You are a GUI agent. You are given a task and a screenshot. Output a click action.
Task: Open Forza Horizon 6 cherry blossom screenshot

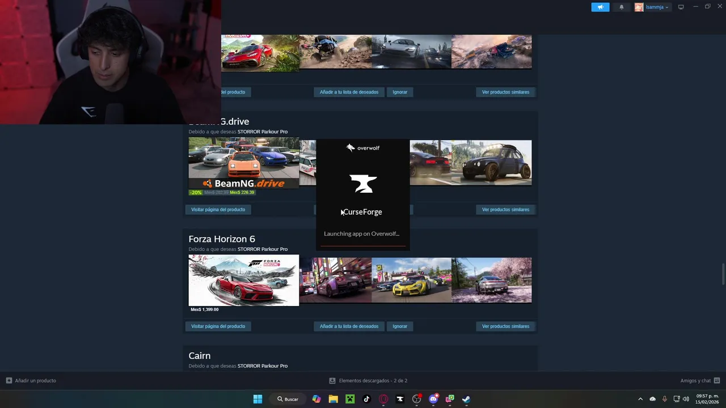click(491, 280)
